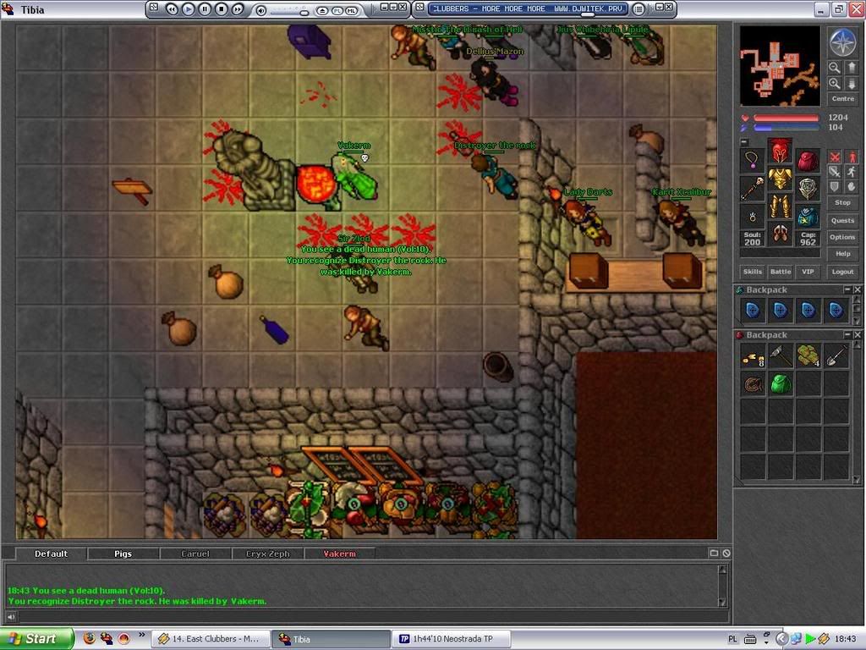The width and height of the screenshot is (866, 650).
Task: Click the minimap view
Action: (780, 66)
